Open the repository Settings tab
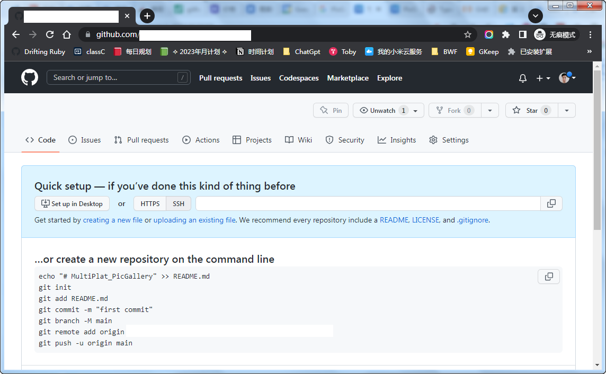This screenshot has width=606, height=374. pos(449,140)
